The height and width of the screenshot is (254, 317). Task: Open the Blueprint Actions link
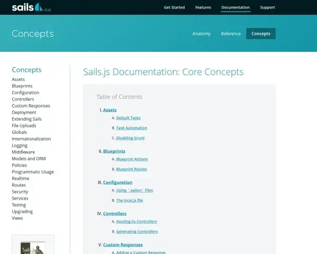[x=132, y=159]
